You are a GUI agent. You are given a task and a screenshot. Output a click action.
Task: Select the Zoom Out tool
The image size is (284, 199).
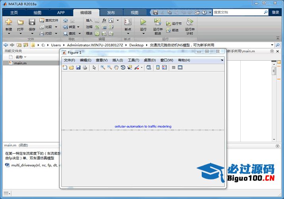point(109,68)
